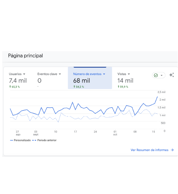Click the 65,3 % users increase indicator
Screen dimensions: 178x194
pyautogui.click(x=14, y=87)
